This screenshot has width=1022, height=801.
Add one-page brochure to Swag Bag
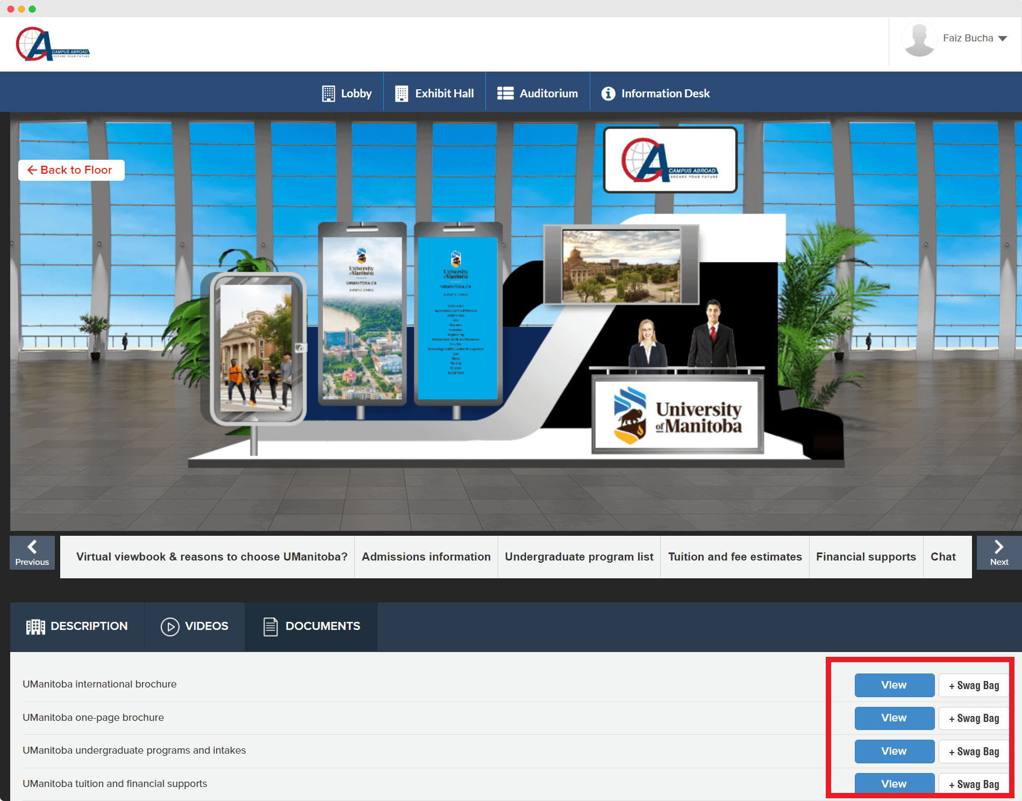(974, 718)
